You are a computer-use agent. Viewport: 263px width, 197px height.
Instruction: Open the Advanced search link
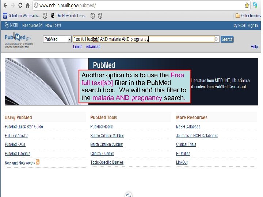click(x=93, y=47)
